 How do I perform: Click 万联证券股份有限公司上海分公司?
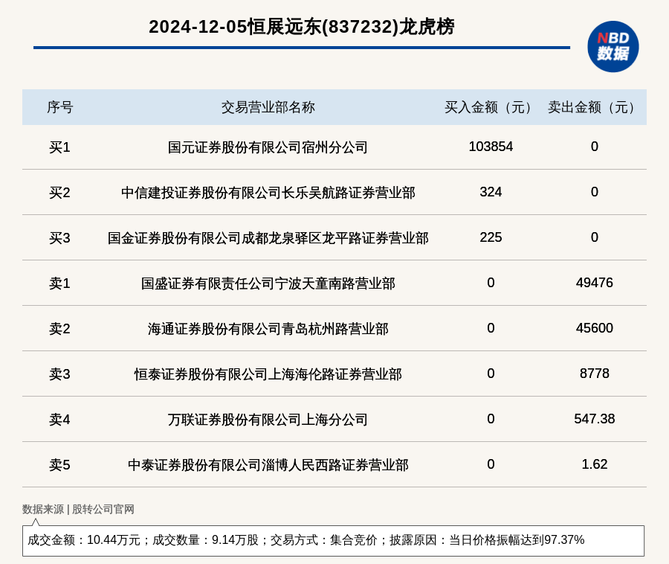click(268, 420)
